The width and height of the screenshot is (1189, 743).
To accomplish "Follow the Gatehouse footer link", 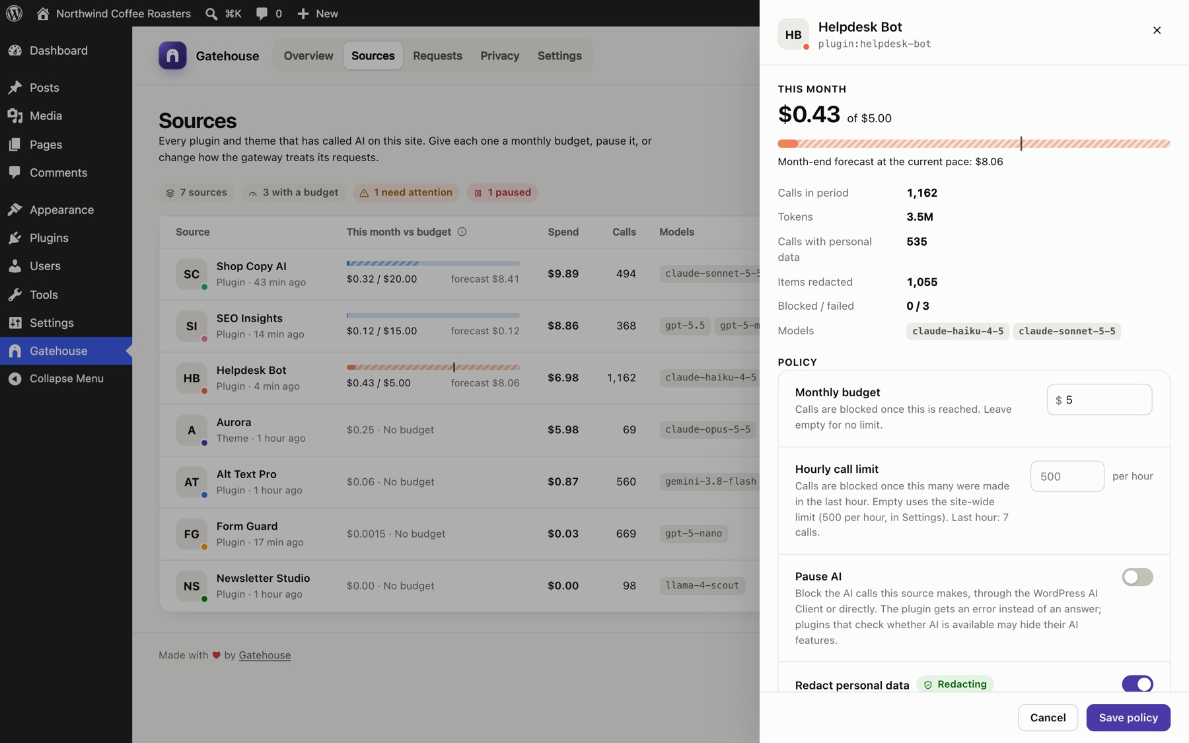I will [264, 655].
